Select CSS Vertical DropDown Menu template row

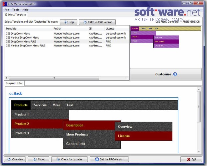(x=67, y=38)
